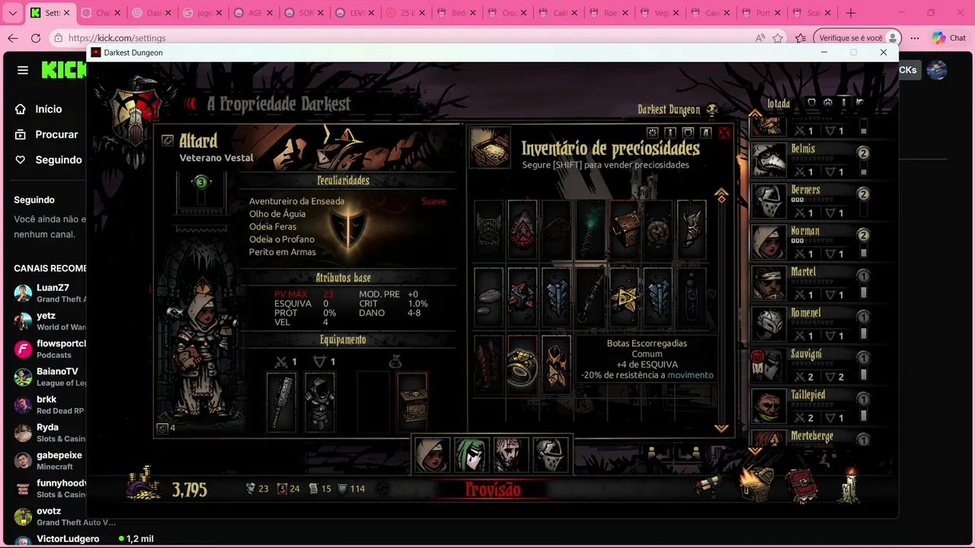The image size is (975, 548).
Task: Click the shield filter icon above the inventory
Action: pyautogui.click(x=688, y=133)
